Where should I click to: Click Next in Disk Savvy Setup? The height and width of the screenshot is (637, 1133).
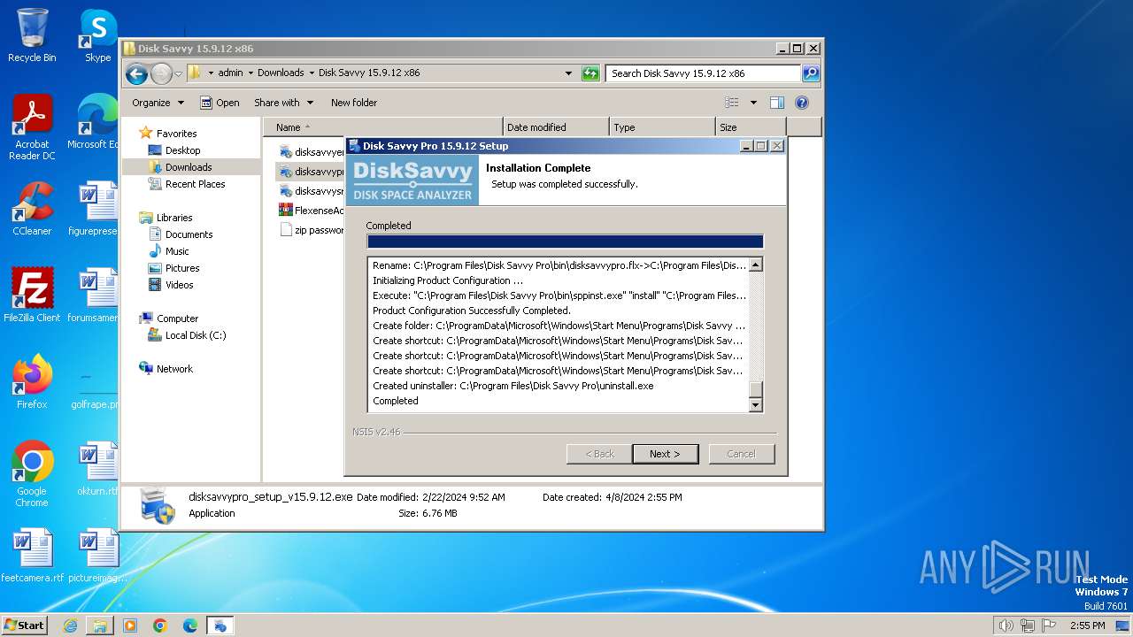pos(665,454)
